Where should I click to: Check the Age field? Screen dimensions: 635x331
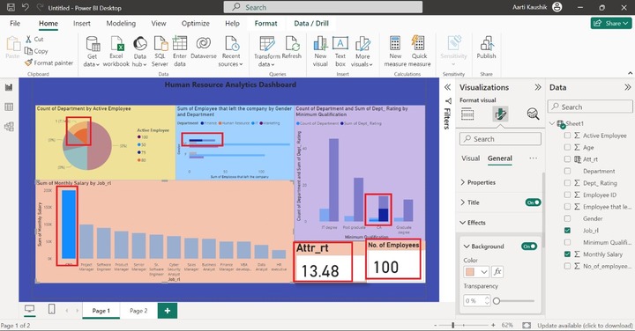[567, 147]
